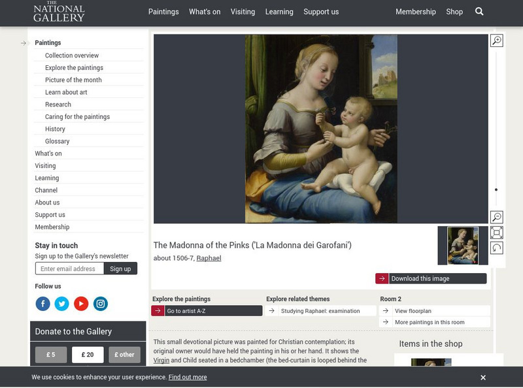Open the Gallery's Facebook page

pos(42,302)
